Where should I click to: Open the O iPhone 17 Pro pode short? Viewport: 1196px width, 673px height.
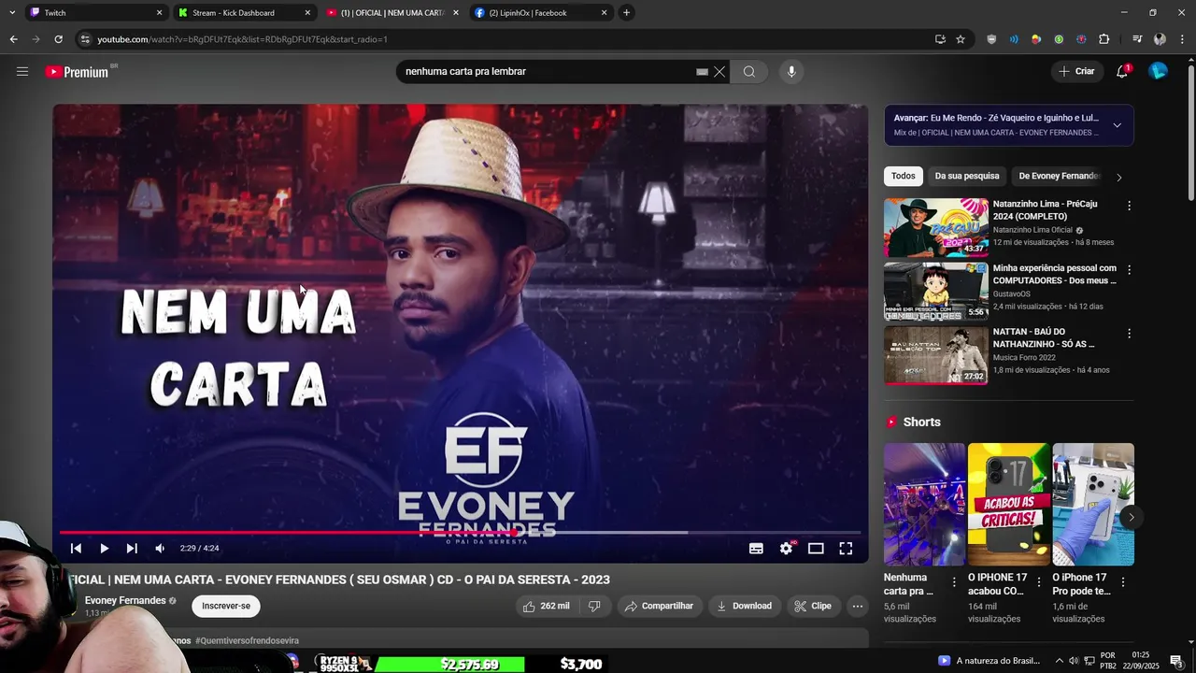pyautogui.click(x=1093, y=505)
